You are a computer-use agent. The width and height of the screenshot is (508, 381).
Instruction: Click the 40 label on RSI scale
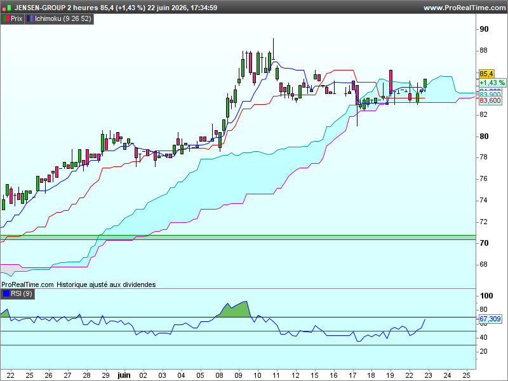pos(483,338)
